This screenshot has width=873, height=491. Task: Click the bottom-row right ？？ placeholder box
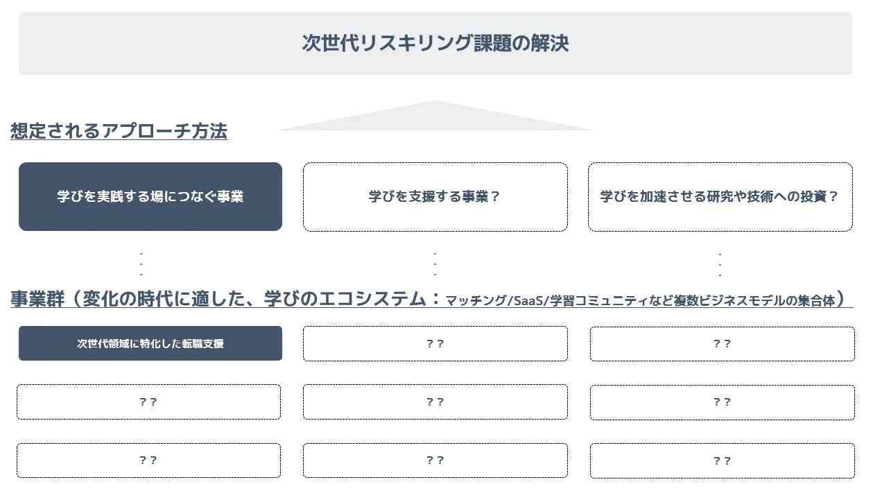pos(723,460)
